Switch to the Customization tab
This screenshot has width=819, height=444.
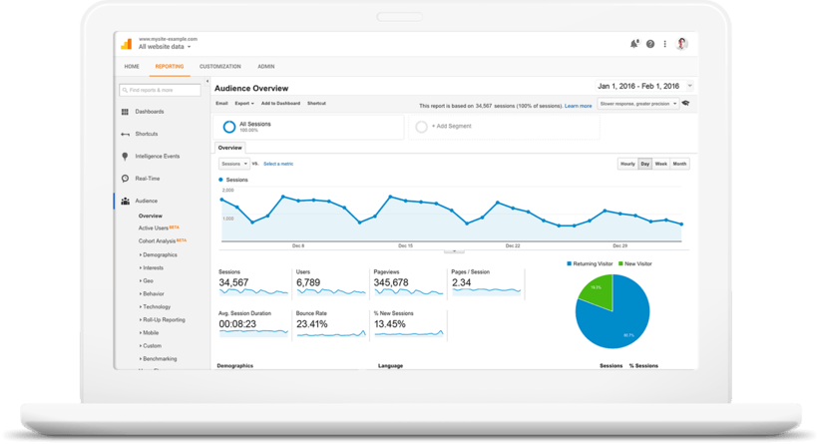219,66
